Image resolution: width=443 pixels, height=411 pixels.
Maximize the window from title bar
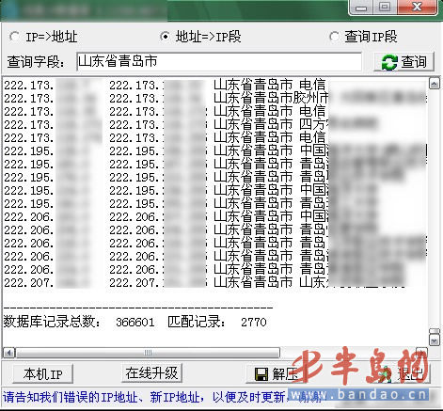[x=385, y=7]
